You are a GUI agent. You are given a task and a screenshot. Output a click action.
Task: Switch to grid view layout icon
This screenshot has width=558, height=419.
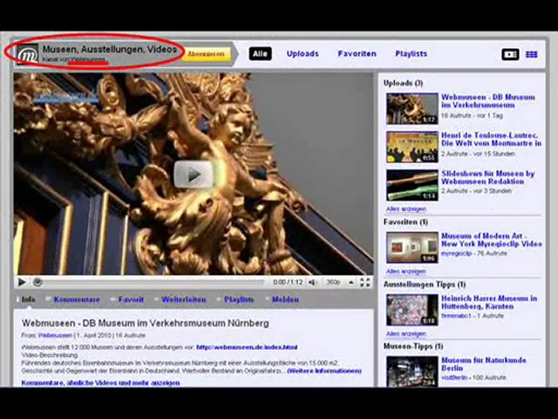[531, 54]
